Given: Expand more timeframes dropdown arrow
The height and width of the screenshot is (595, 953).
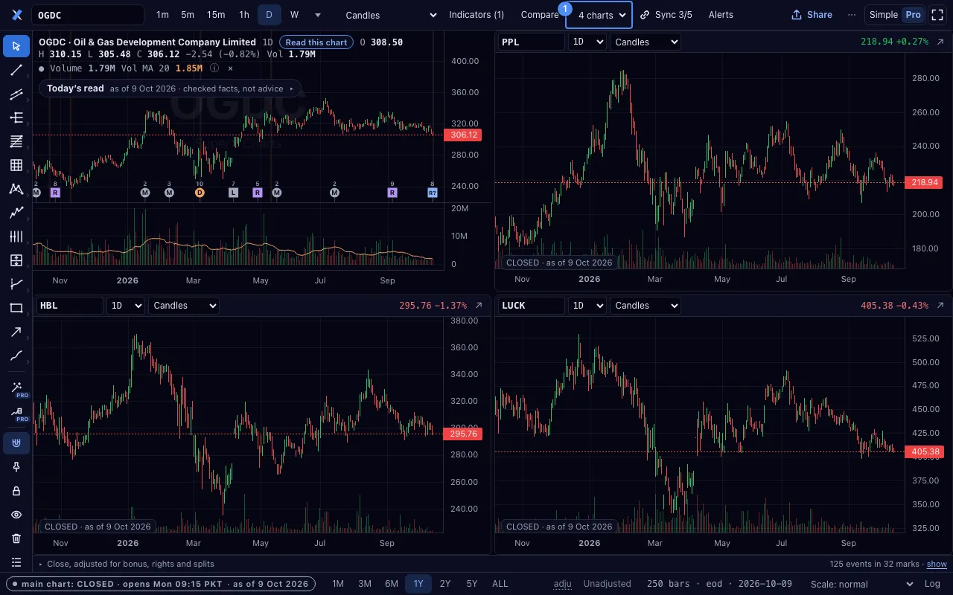Looking at the screenshot, I should pyautogui.click(x=318, y=15).
